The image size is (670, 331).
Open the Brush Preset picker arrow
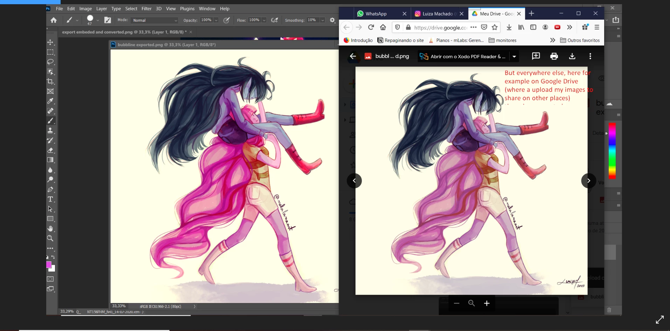(x=98, y=20)
